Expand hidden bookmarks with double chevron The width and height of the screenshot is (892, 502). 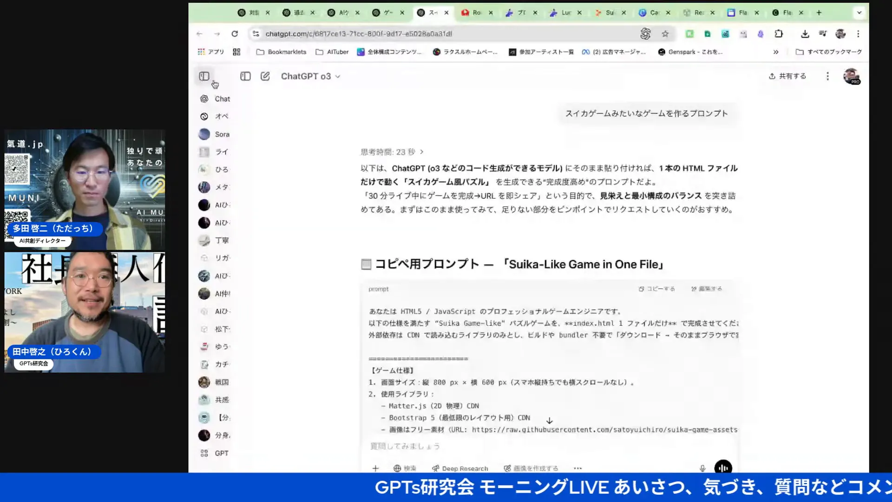tap(776, 52)
